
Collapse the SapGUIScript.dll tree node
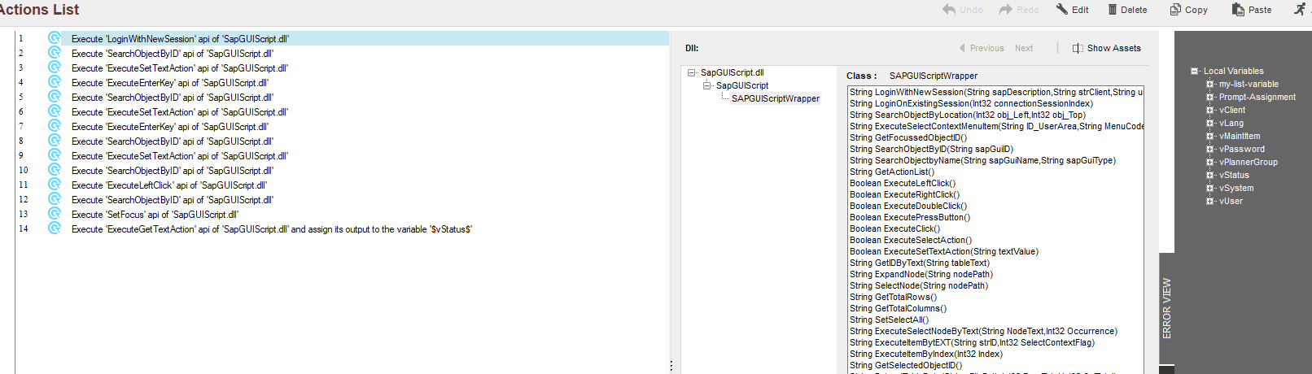coord(692,72)
